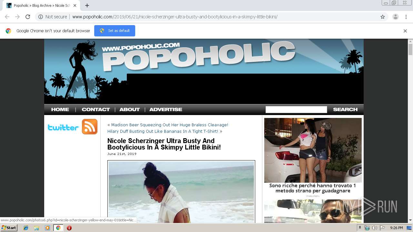This screenshot has width=413, height=232.
Task: Click the browser forward arrow
Action: [17, 17]
